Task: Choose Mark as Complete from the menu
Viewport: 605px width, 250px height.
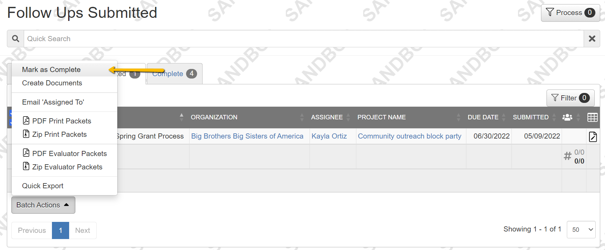Action: (x=51, y=69)
